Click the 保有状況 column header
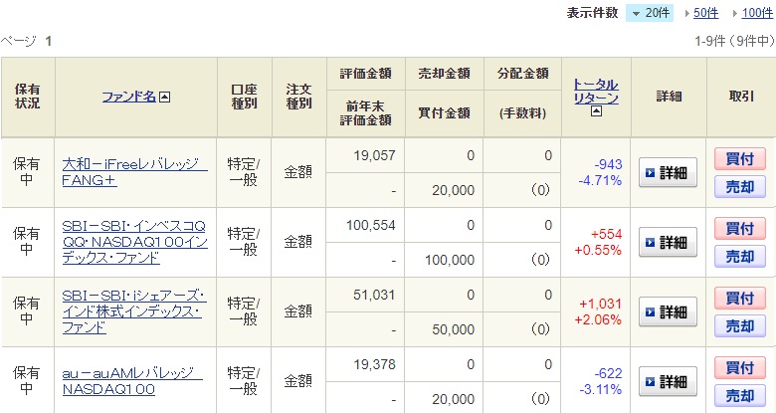This screenshot has height=413, width=776. [x=27, y=97]
